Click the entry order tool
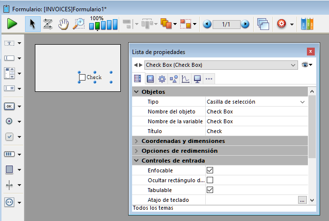The width and height of the screenshot is (329, 221). (48, 24)
